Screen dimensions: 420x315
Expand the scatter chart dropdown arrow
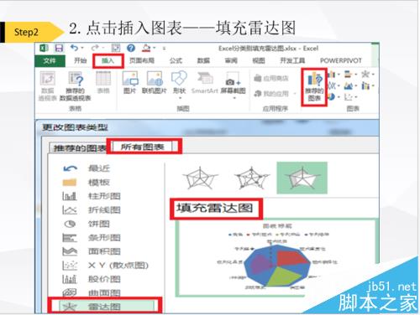coord(356,97)
